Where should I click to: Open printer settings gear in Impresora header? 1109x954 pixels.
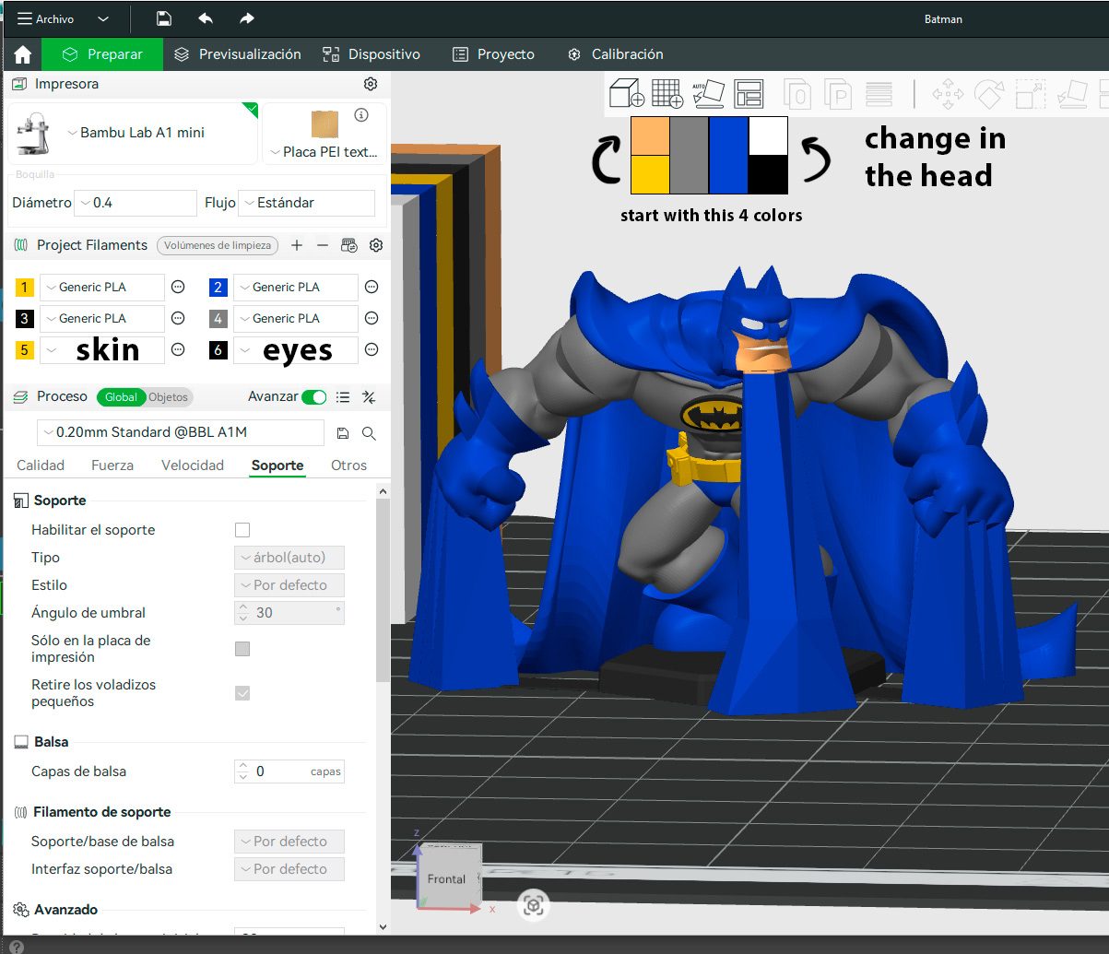coord(371,84)
